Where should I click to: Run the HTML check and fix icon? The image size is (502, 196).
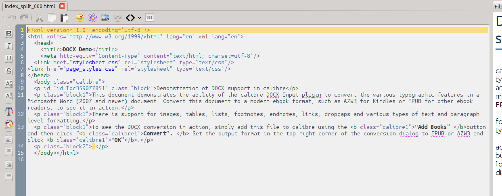pyautogui.click(x=80, y=18)
